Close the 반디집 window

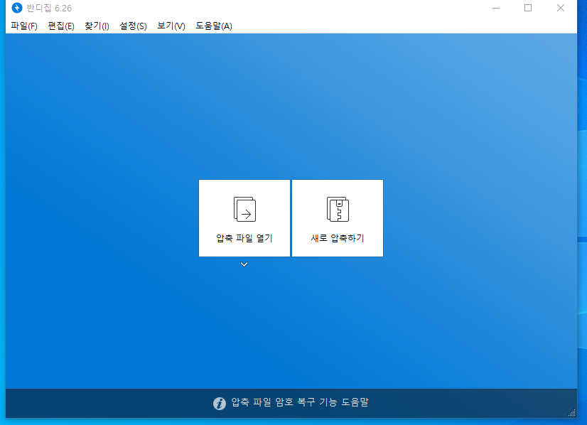click(561, 8)
